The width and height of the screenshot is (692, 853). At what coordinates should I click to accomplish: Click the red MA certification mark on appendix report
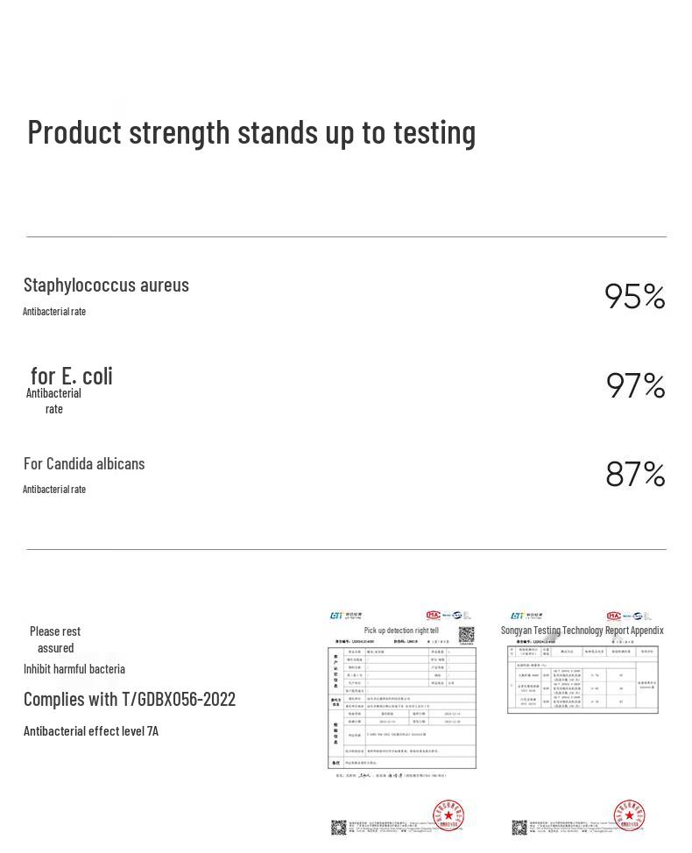(614, 616)
